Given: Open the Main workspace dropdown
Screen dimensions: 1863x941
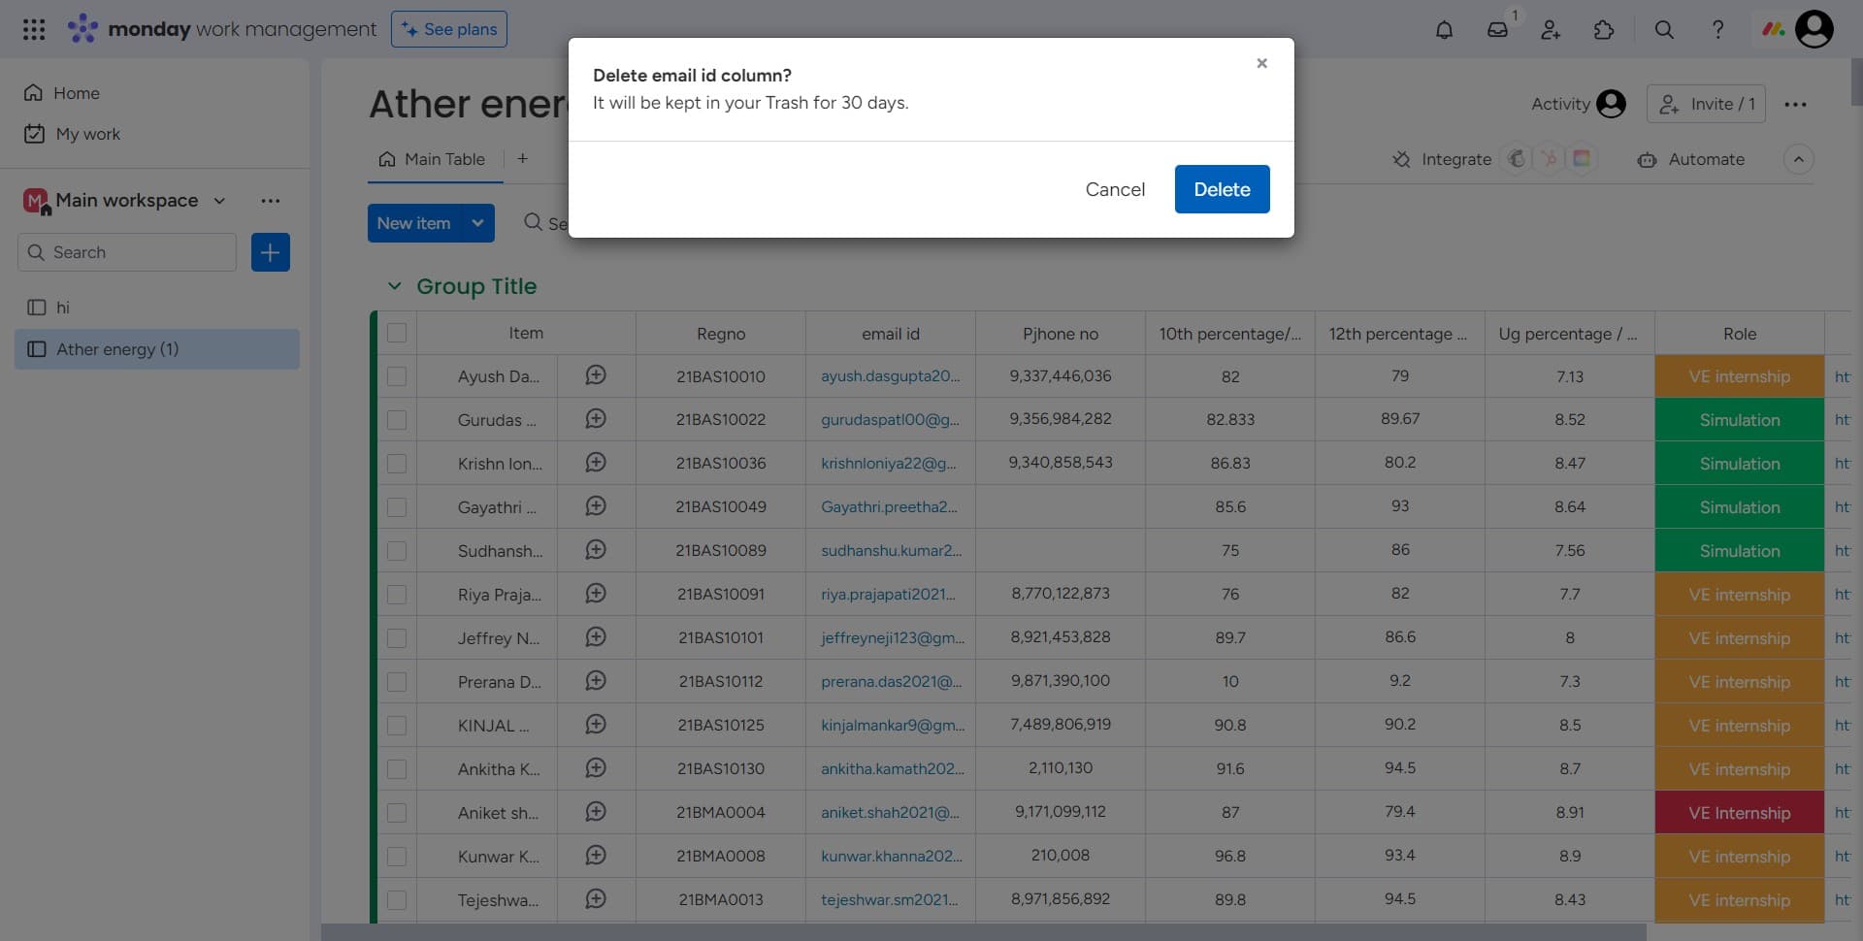Looking at the screenshot, I should [x=218, y=201].
